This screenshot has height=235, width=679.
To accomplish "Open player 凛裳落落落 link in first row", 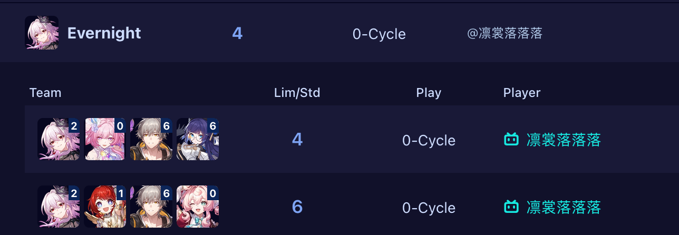I will [x=564, y=140].
